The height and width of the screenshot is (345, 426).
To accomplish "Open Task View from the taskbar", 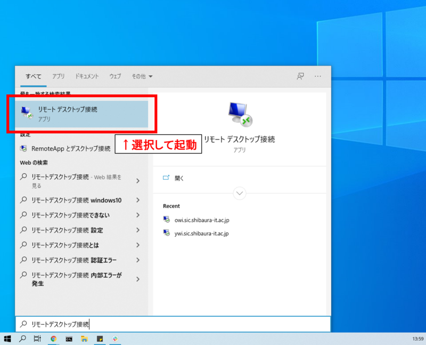I will [x=37, y=339].
